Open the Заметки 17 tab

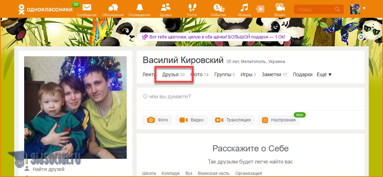tap(274, 74)
